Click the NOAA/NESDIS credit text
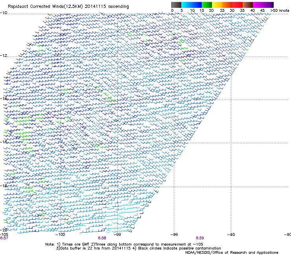Viewport: 291px width, 255px height. [x=232, y=253]
